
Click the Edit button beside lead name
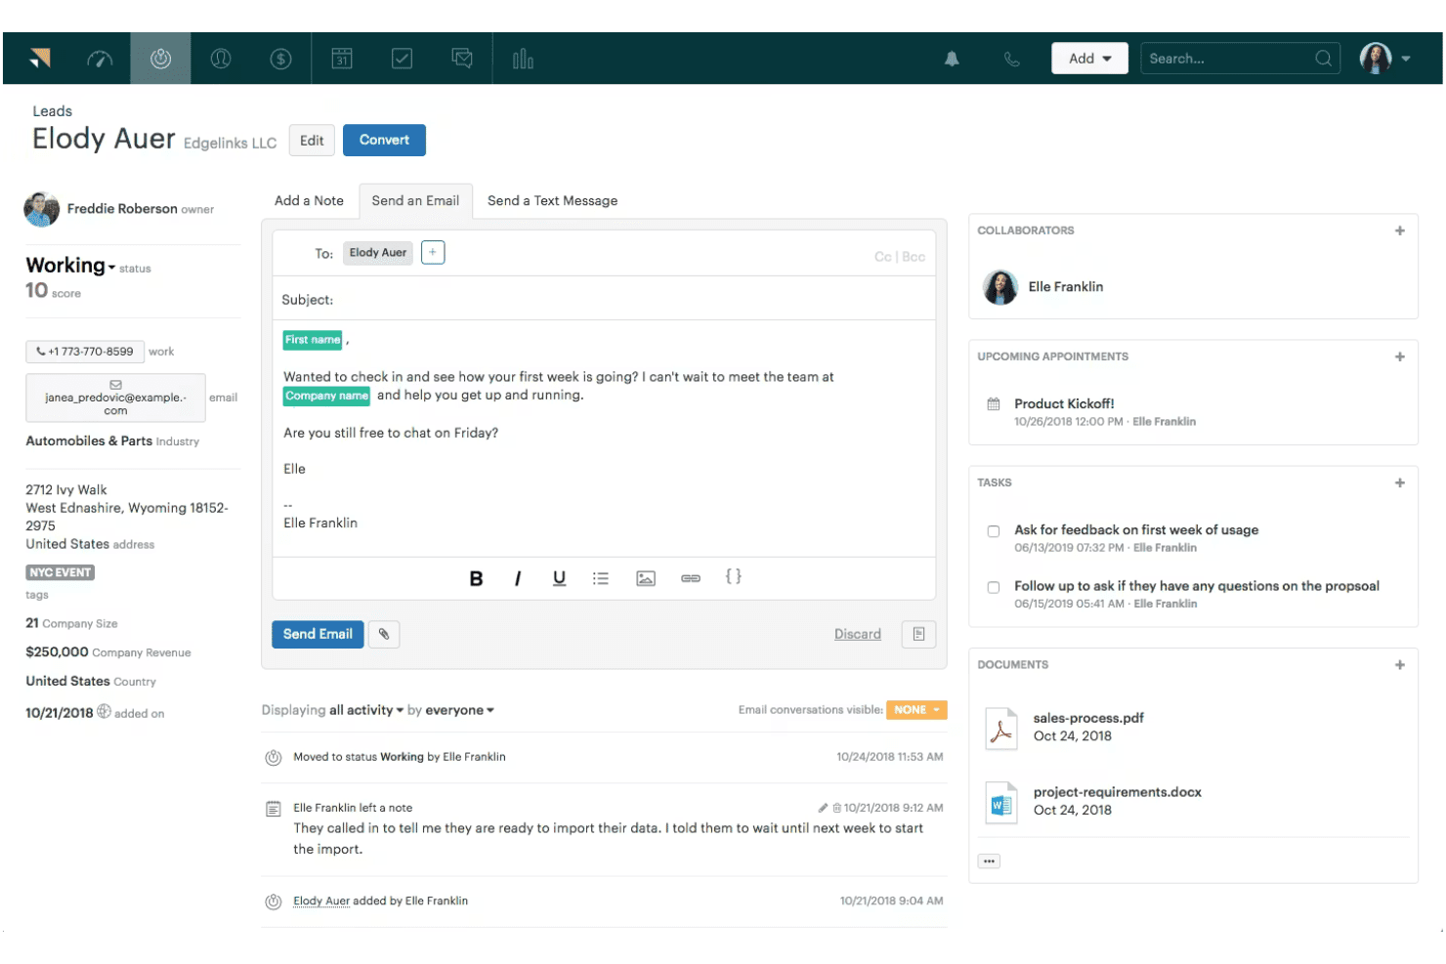coord(312,140)
